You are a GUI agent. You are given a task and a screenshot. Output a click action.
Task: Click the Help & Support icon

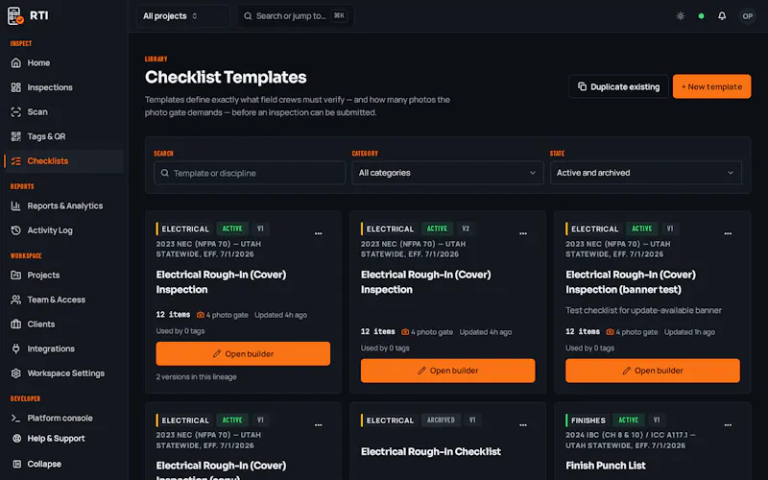click(x=16, y=439)
